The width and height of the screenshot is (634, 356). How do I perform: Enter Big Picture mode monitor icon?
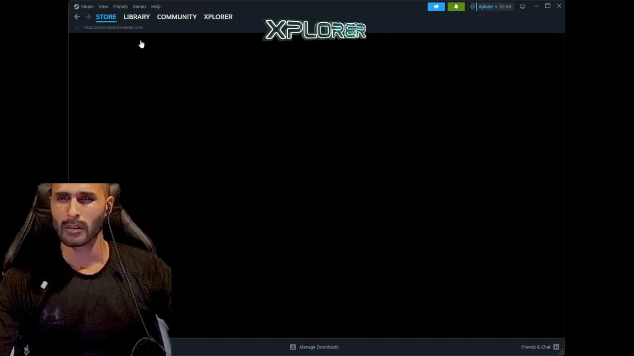522,6
